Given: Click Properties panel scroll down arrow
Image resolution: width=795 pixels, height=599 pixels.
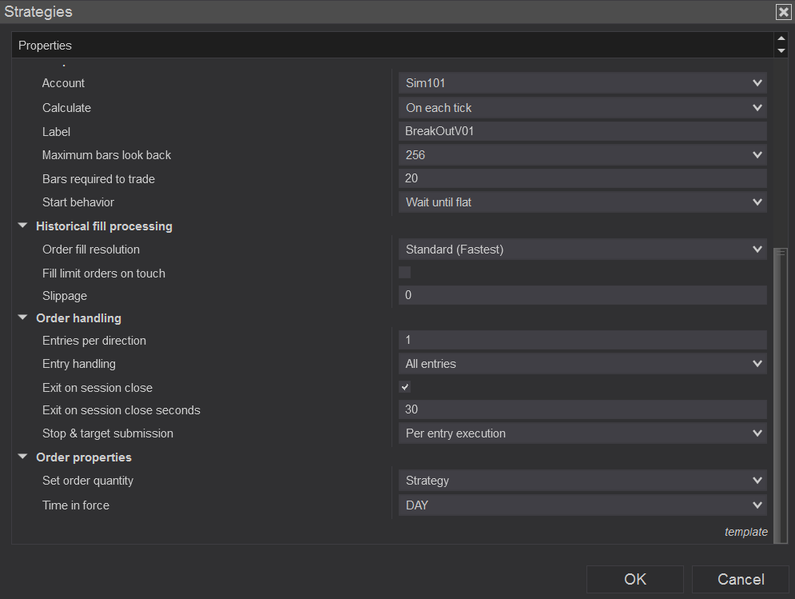Looking at the screenshot, I should click(x=781, y=51).
